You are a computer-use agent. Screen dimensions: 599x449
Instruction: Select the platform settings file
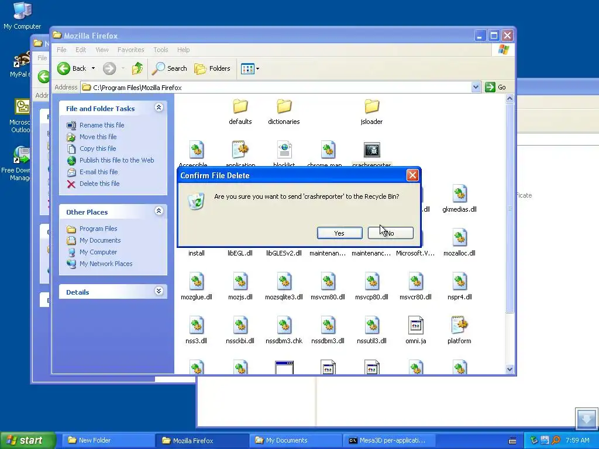459,331
